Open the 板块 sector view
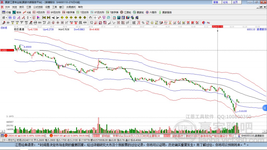Viewport: 267px width, 150px height. [17, 12]
